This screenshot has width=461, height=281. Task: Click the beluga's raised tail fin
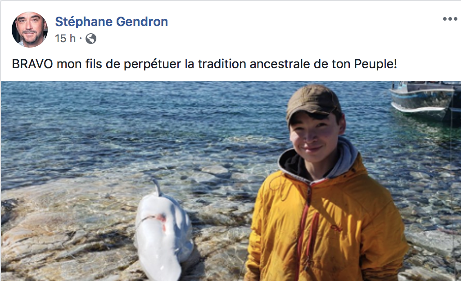point(157,187)
